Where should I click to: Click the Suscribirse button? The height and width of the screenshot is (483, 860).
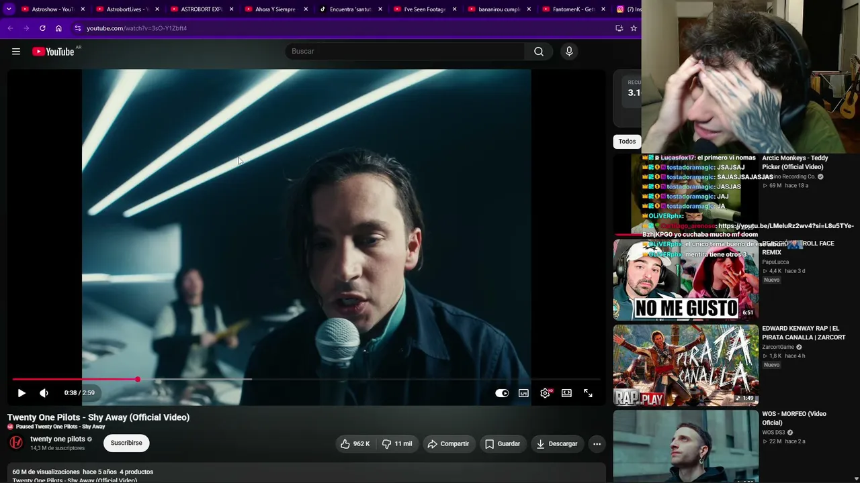click(x=126, y=443)
